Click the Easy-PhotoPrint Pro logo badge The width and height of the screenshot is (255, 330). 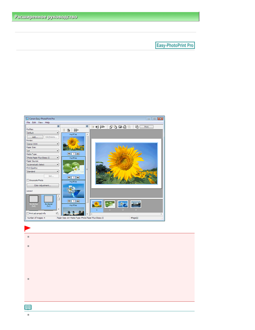(175, 45)
